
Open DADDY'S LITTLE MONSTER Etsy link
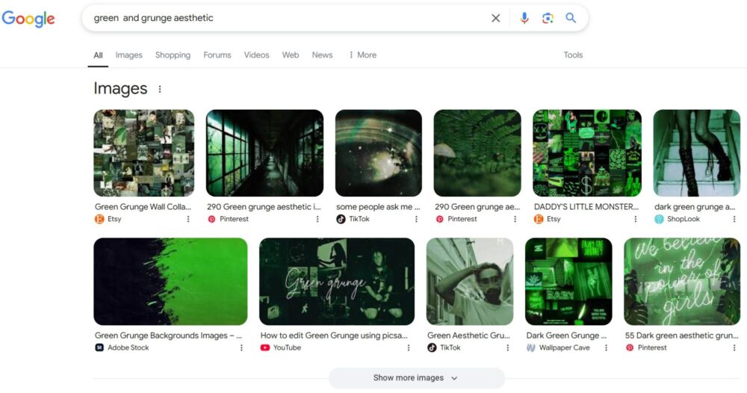(x=586, y=207)
